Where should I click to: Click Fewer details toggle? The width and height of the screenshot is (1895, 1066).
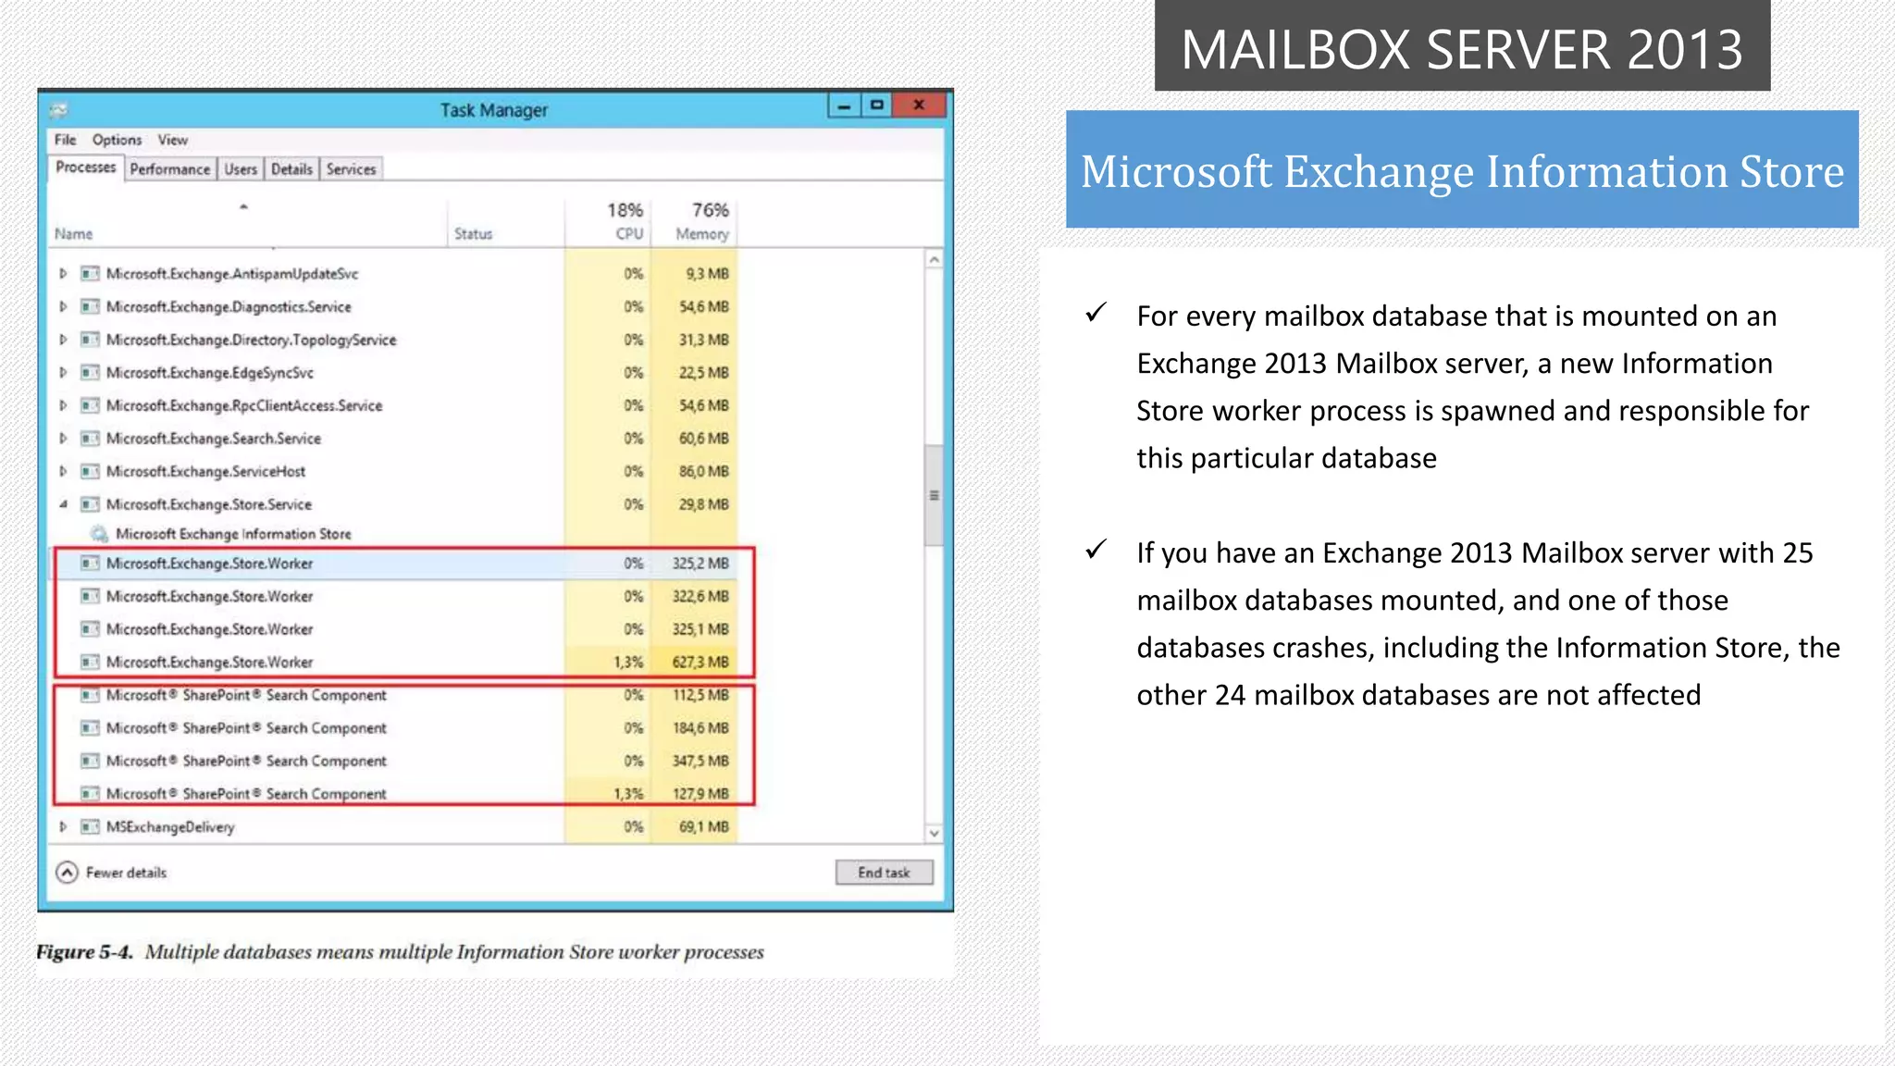(x=112, y=873)
